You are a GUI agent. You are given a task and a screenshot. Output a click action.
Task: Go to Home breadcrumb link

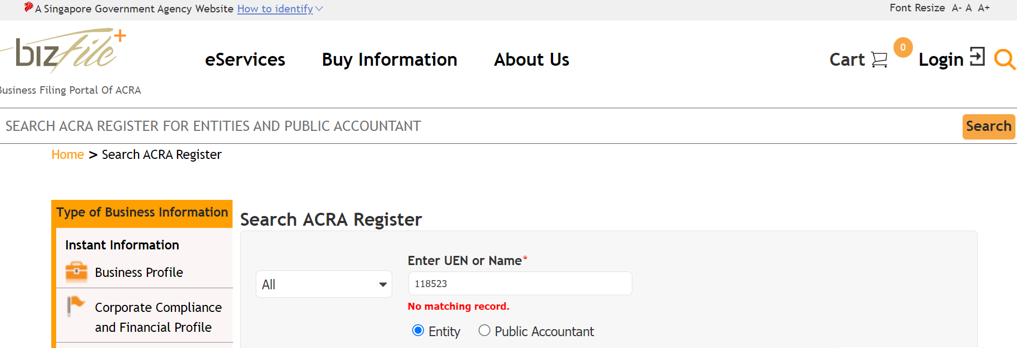tap(67, 155)
